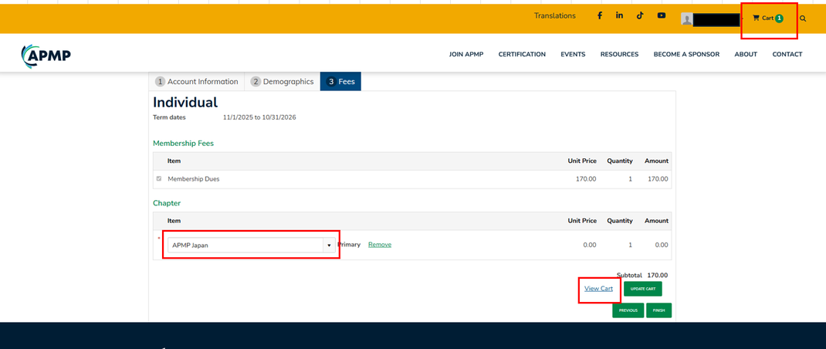Open the JOIN APMP menu
The image size is (826, 349).
pyautogui.click(x=466, y=54)
